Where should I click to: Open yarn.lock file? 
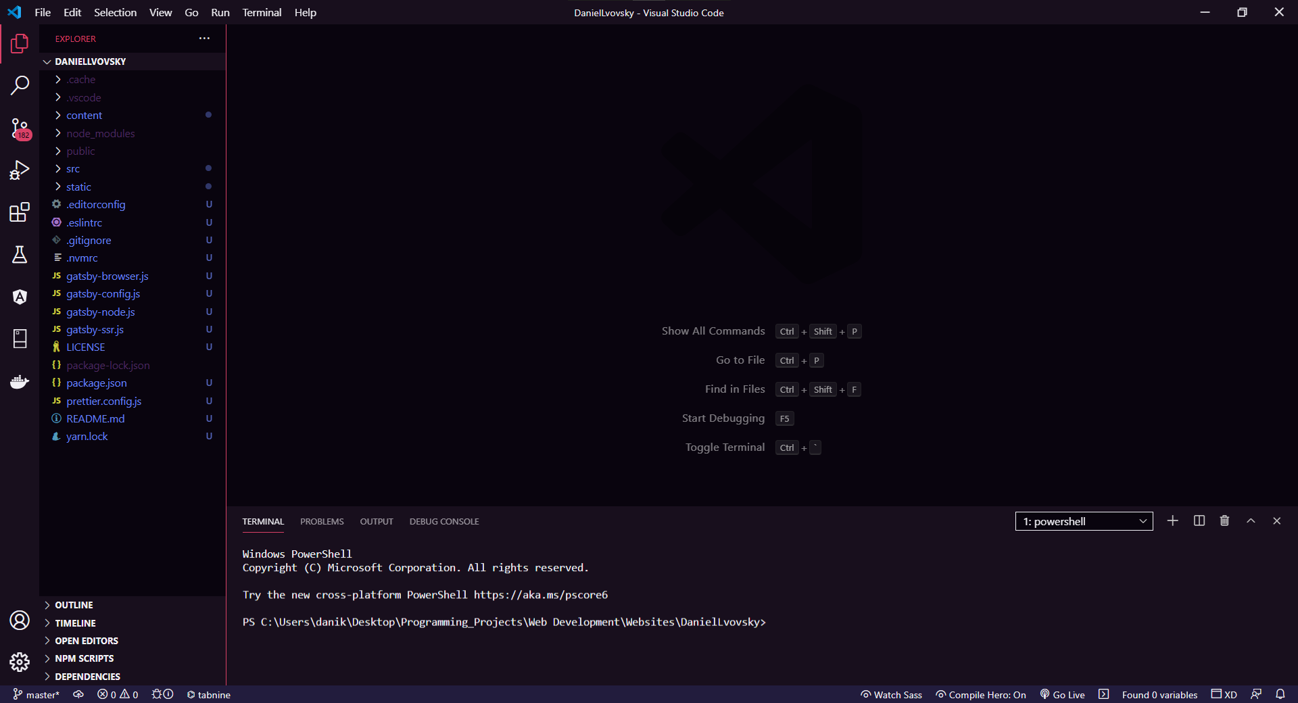(x=132, y=436)
